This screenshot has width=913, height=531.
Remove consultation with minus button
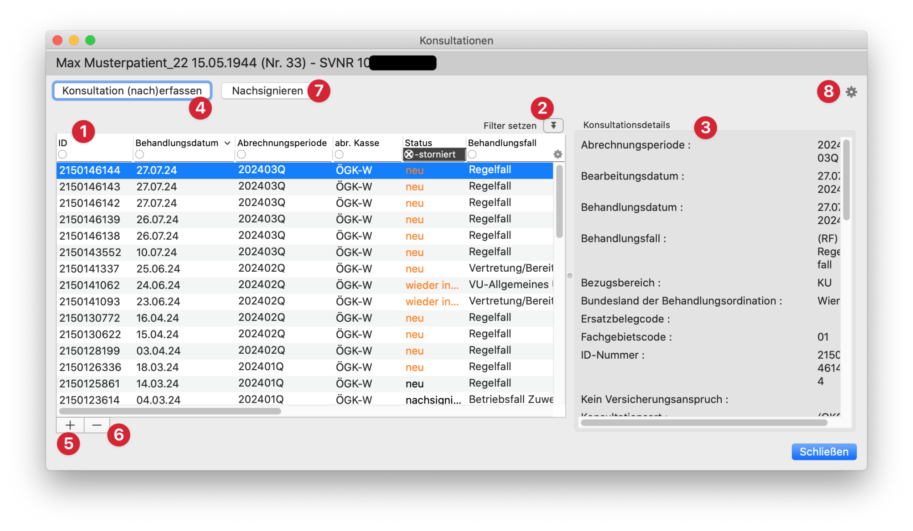[97, 425]
